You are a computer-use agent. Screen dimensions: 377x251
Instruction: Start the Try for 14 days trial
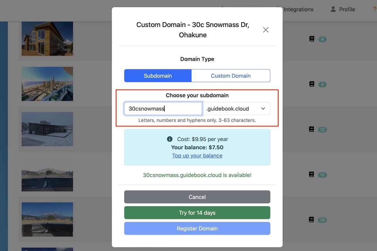pos(197,213)
